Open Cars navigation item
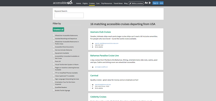216x101 pixels. (98, 4)
